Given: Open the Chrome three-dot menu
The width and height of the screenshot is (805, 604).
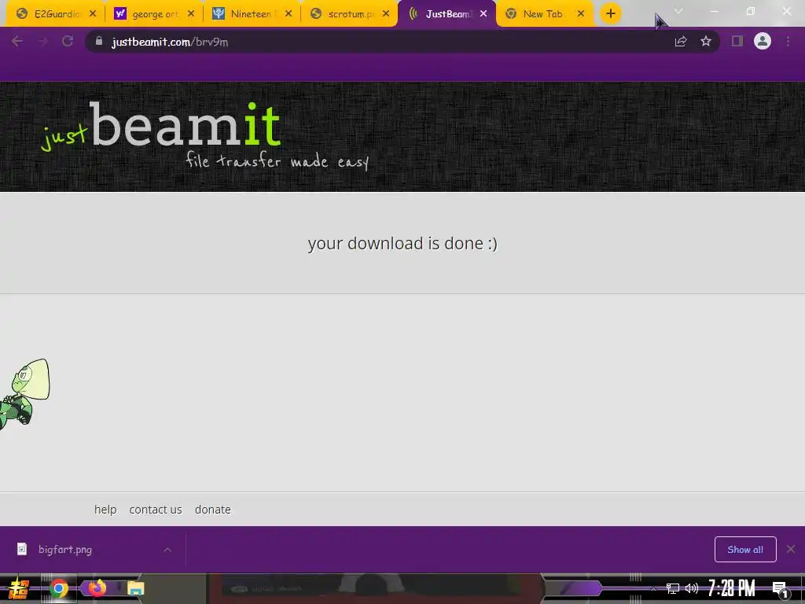Looking at the screenshot, I should click(x=788, y=42).
